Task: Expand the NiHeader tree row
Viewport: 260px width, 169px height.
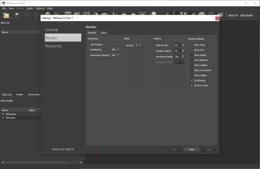Action: click(3, 114)
